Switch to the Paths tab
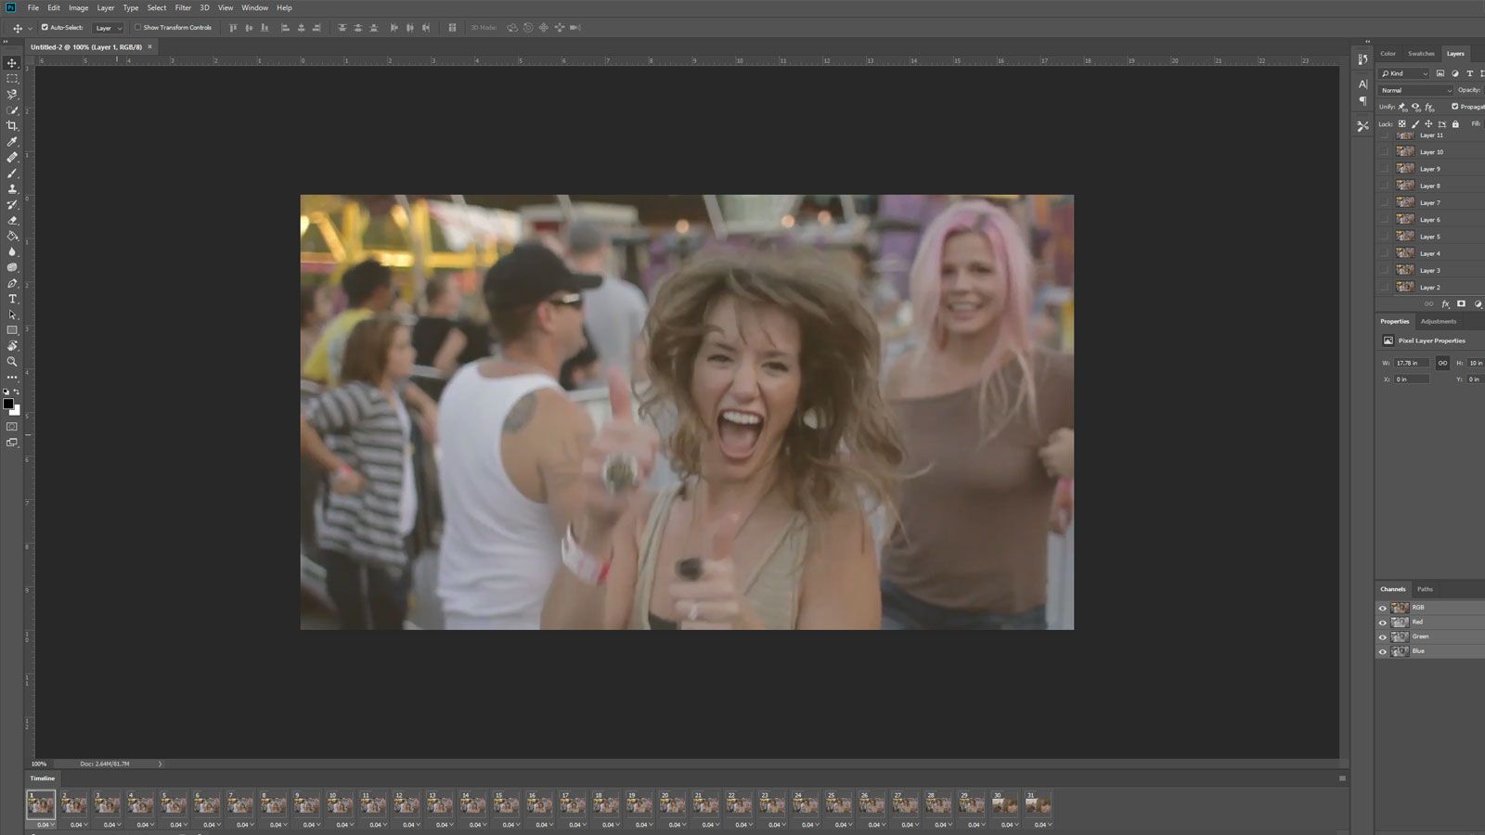 pos(1425,589)
